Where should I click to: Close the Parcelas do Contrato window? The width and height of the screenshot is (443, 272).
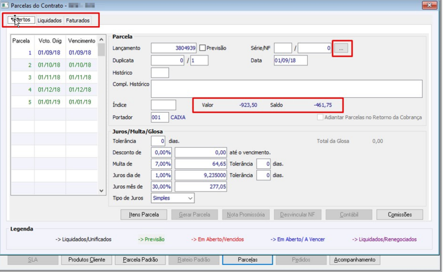point(429,5)
